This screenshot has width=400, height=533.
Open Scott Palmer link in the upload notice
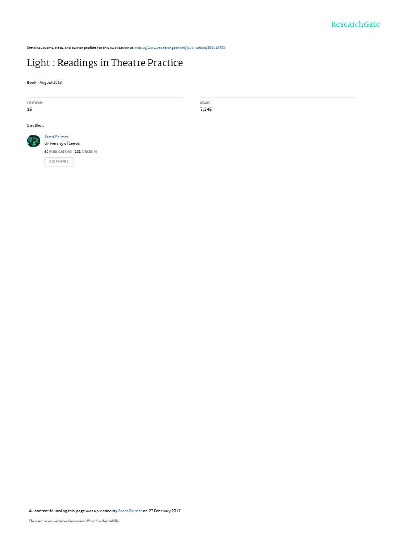point(130,511)
